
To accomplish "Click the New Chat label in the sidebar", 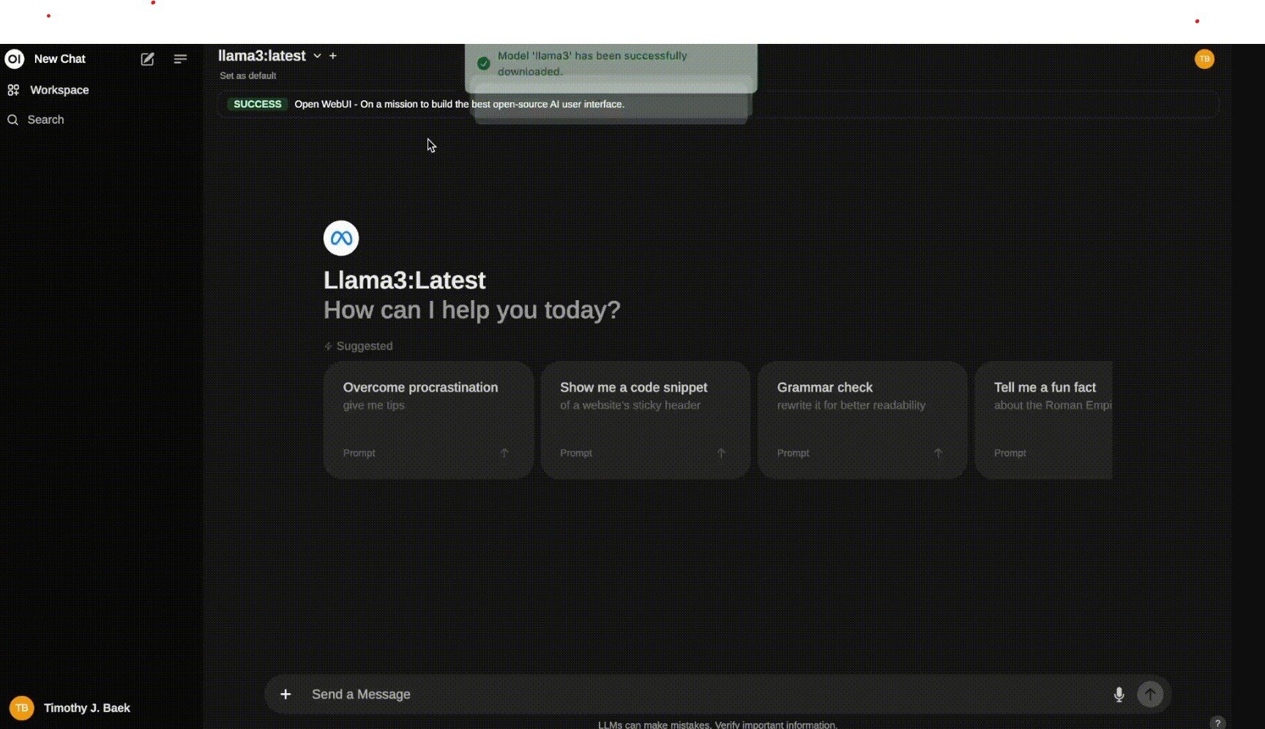I will click(60, 59).
